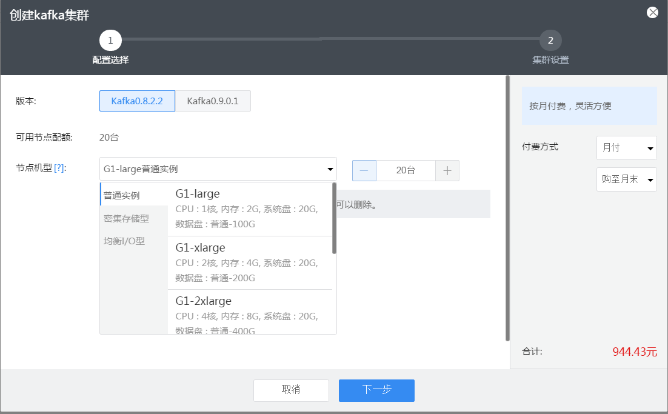Click the 下一步 next step button
668x414 pixels.
click(376, 390)
